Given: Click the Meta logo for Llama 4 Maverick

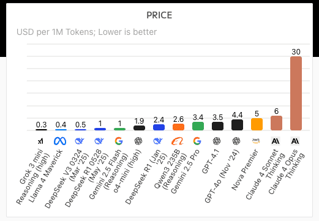Looking at the screenshot, I should pyautogui.click(x=60, y=141).
